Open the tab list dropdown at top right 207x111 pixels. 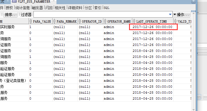[x=194, y=1]
